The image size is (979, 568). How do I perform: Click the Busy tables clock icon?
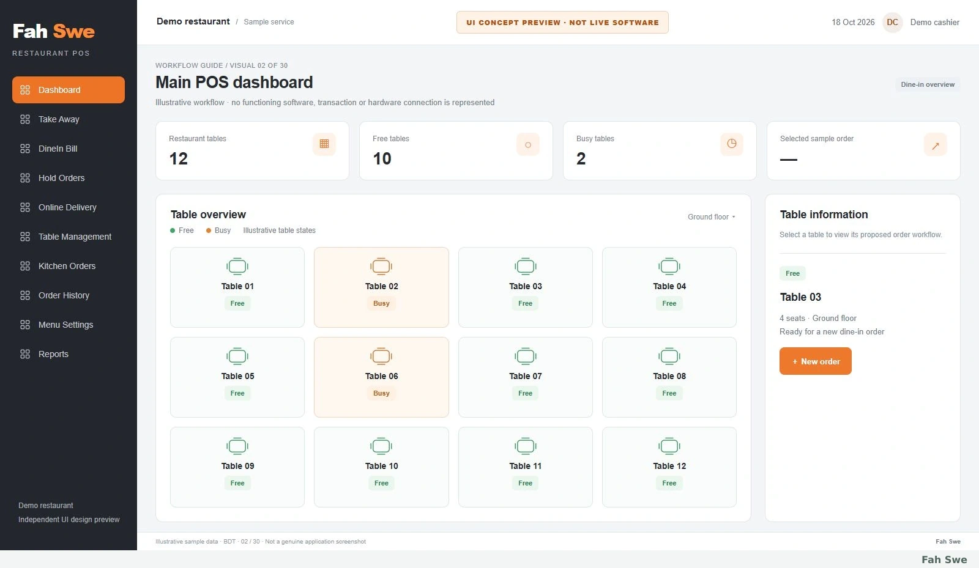[x=732, y=144]
